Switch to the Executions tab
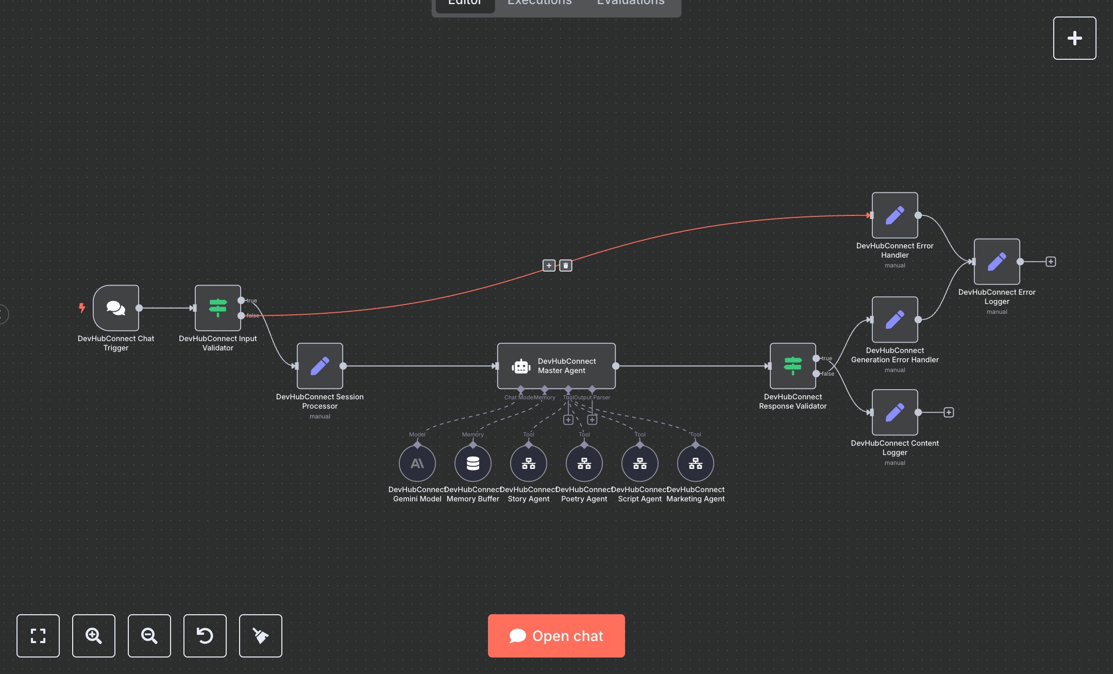Image resolution: width=1113 pixels, height=674 pixels. pos(539,3)
